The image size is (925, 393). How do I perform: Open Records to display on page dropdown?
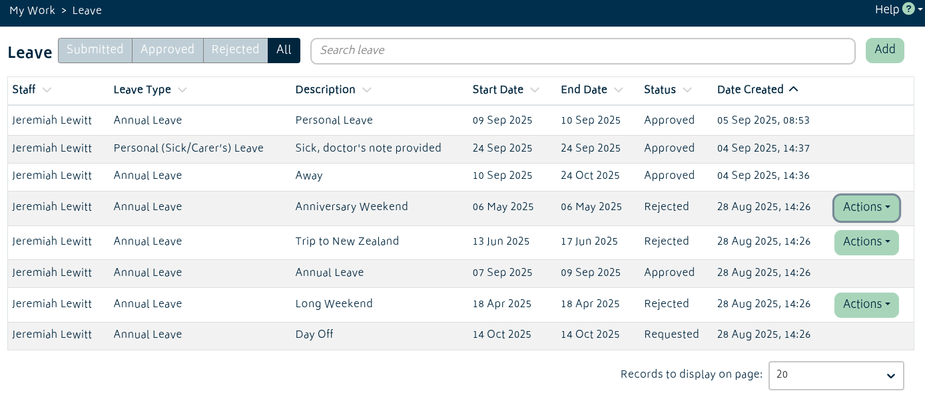pos(836,375)
